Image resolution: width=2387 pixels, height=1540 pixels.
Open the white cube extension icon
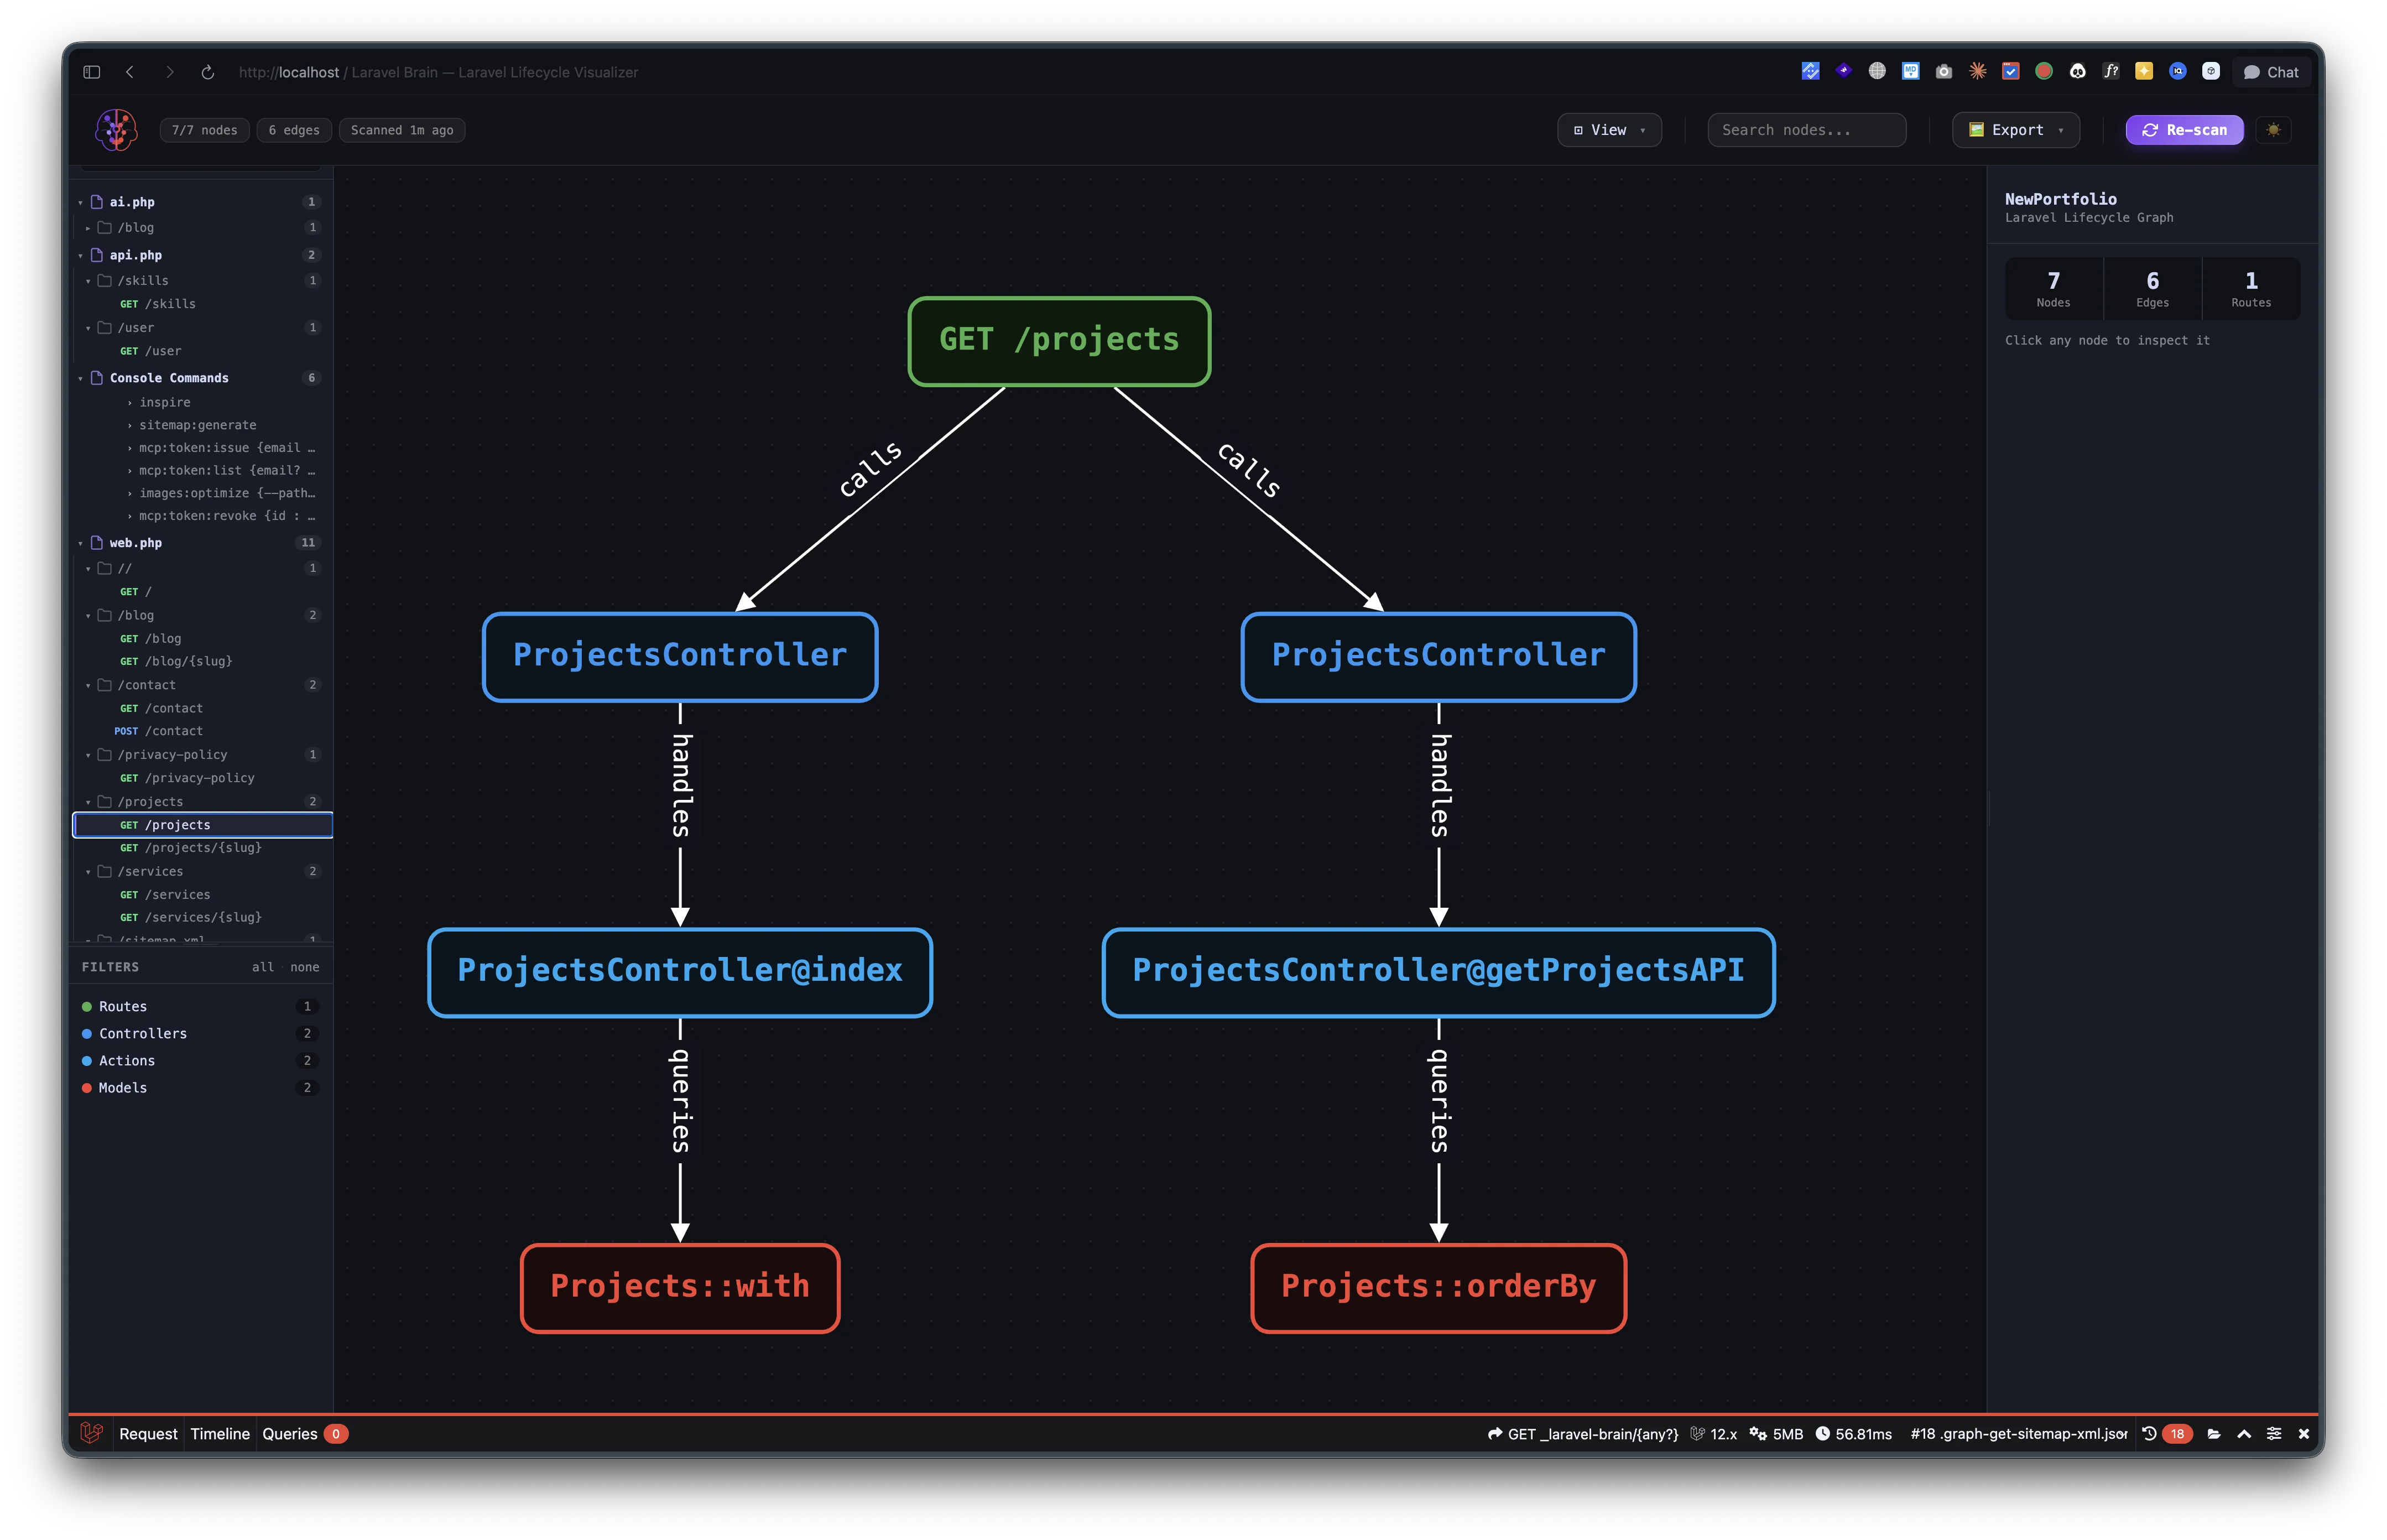coord(2211,71)
